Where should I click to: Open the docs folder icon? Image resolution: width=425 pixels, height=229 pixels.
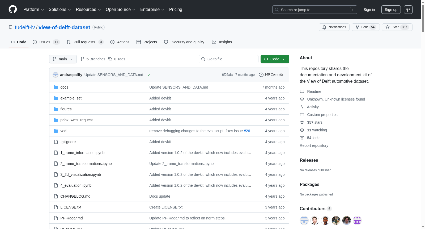tap(56, 87)
